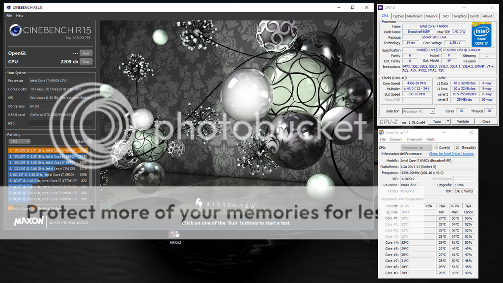
Task: Open the Processore #0 dropdown in Core Temp
Action: (x=416, y=147)
